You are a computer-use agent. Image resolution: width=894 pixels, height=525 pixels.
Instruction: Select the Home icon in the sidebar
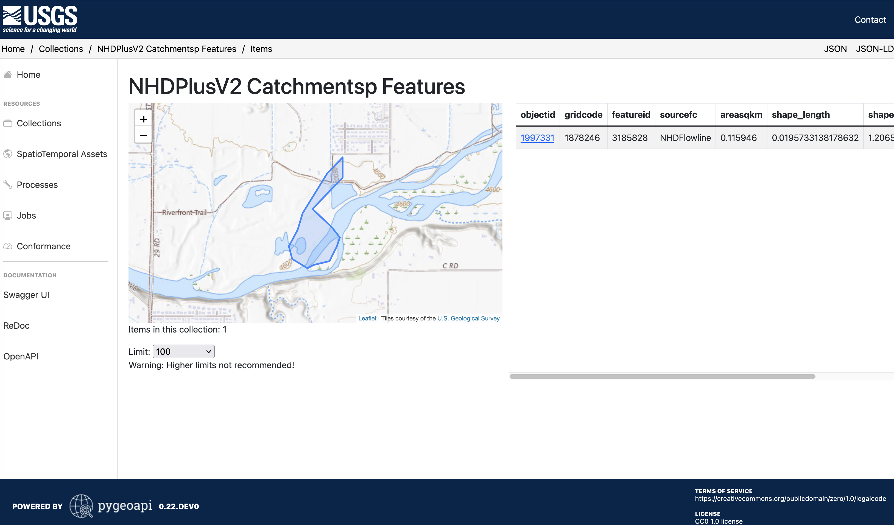point(7,74)
